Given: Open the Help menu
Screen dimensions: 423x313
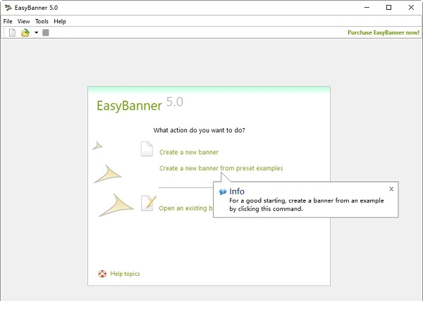Looking at the screenshot, I should click(x=60, y=21).
